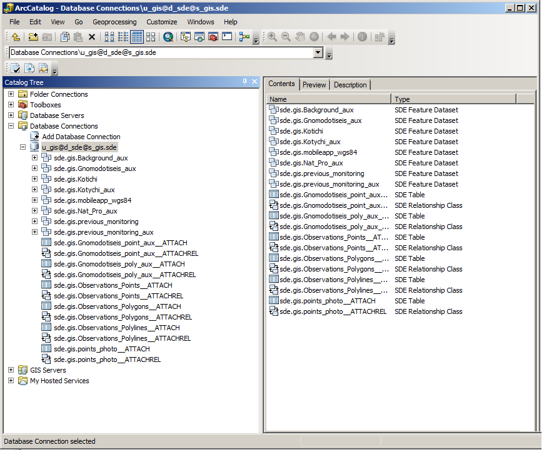Switch to the Preview tab
Screen dimensions: 544x450
[314, 85]
